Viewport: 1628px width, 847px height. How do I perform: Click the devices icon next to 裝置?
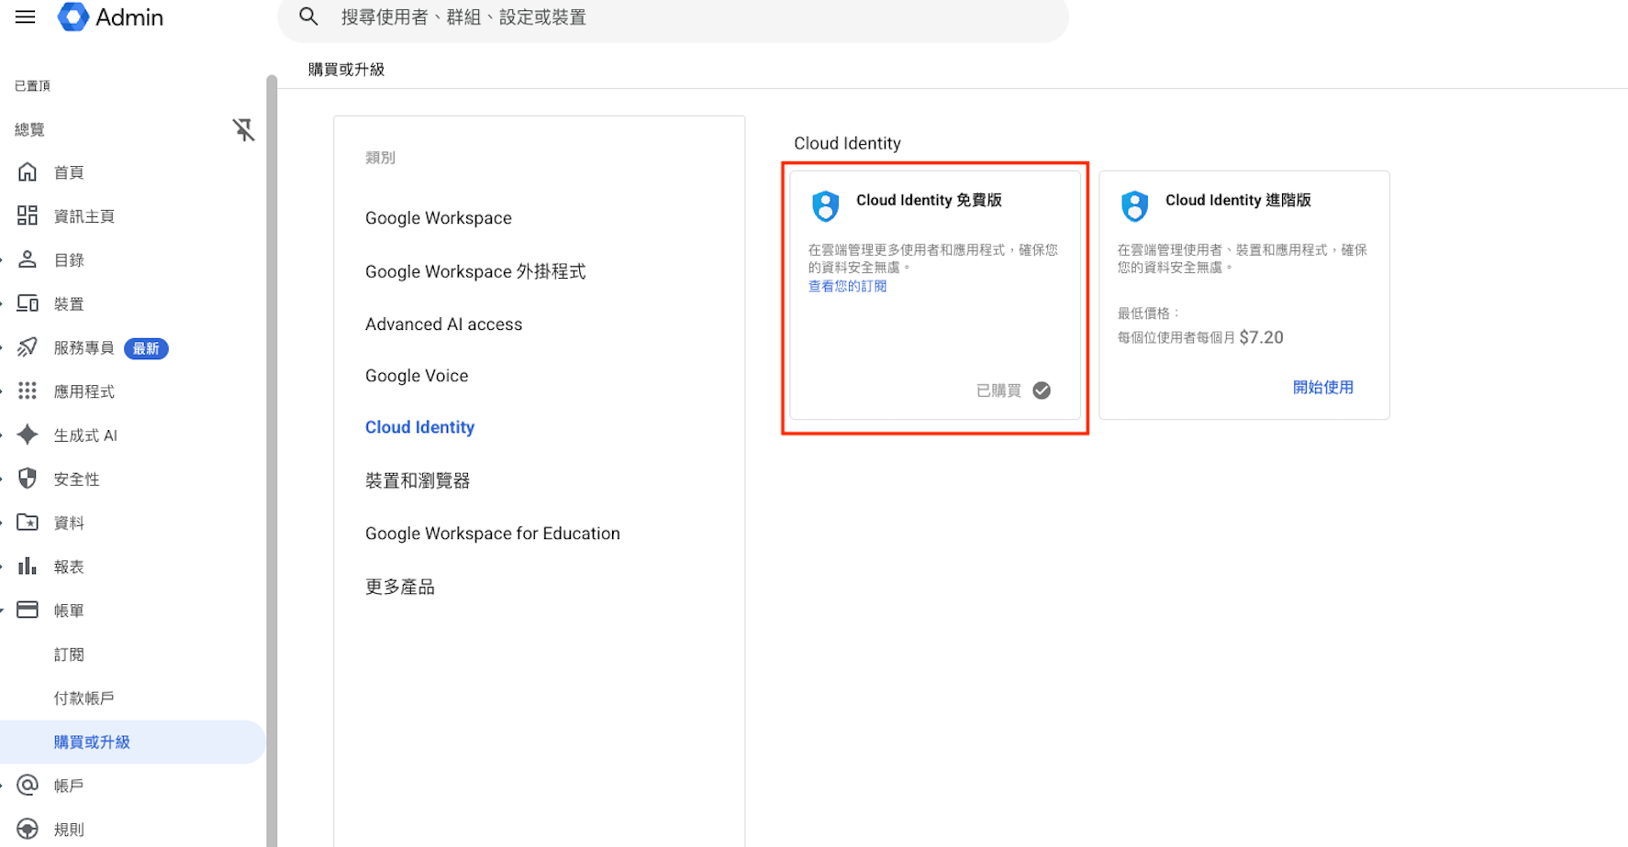click(x=28, y=303)
